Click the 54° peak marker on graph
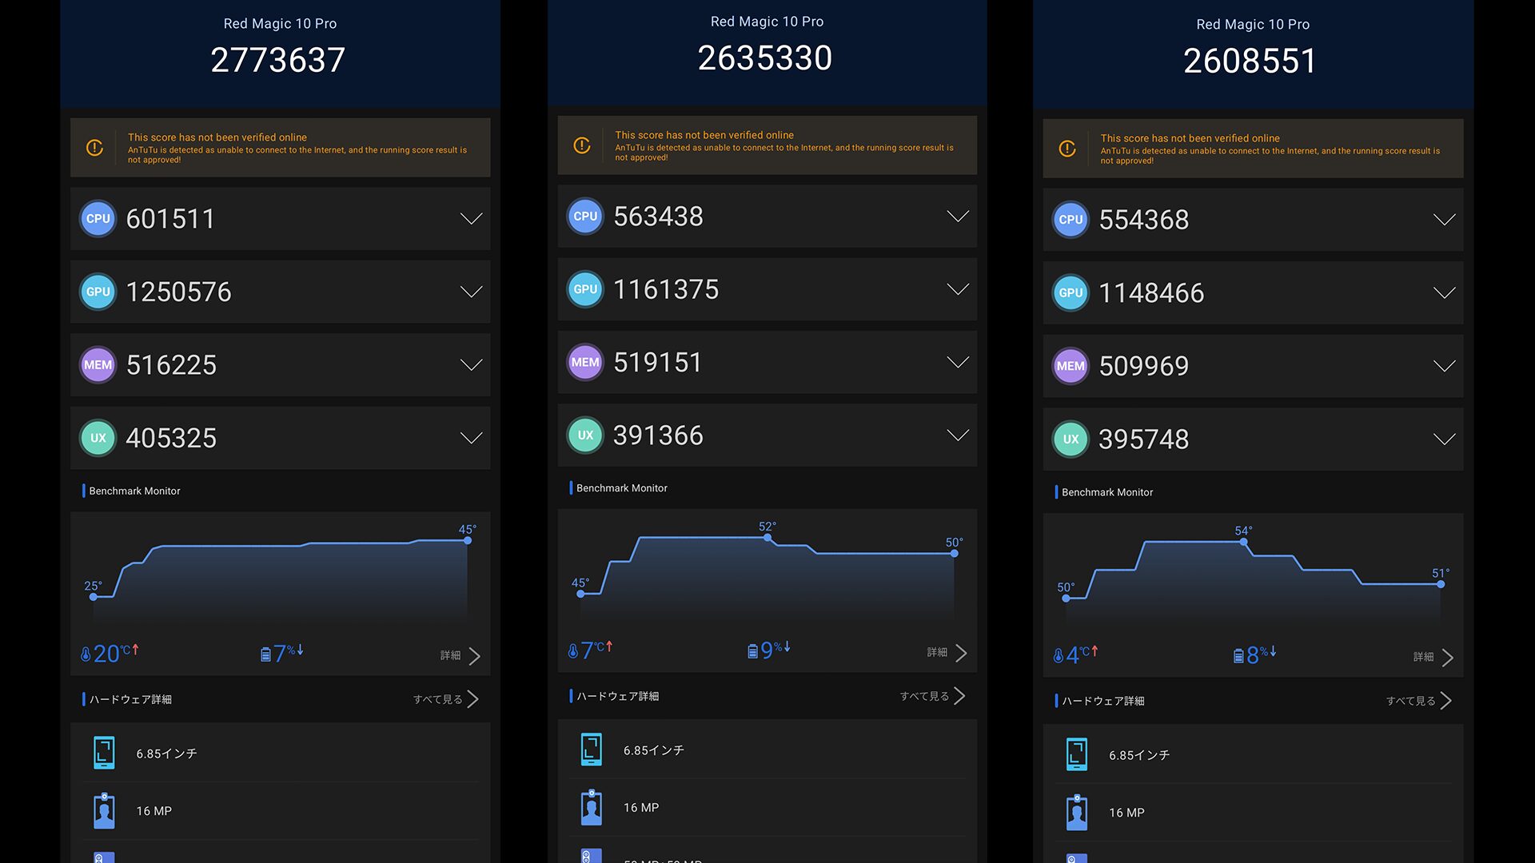This screenshot has width=1535, height=863. click(1243, 542)
